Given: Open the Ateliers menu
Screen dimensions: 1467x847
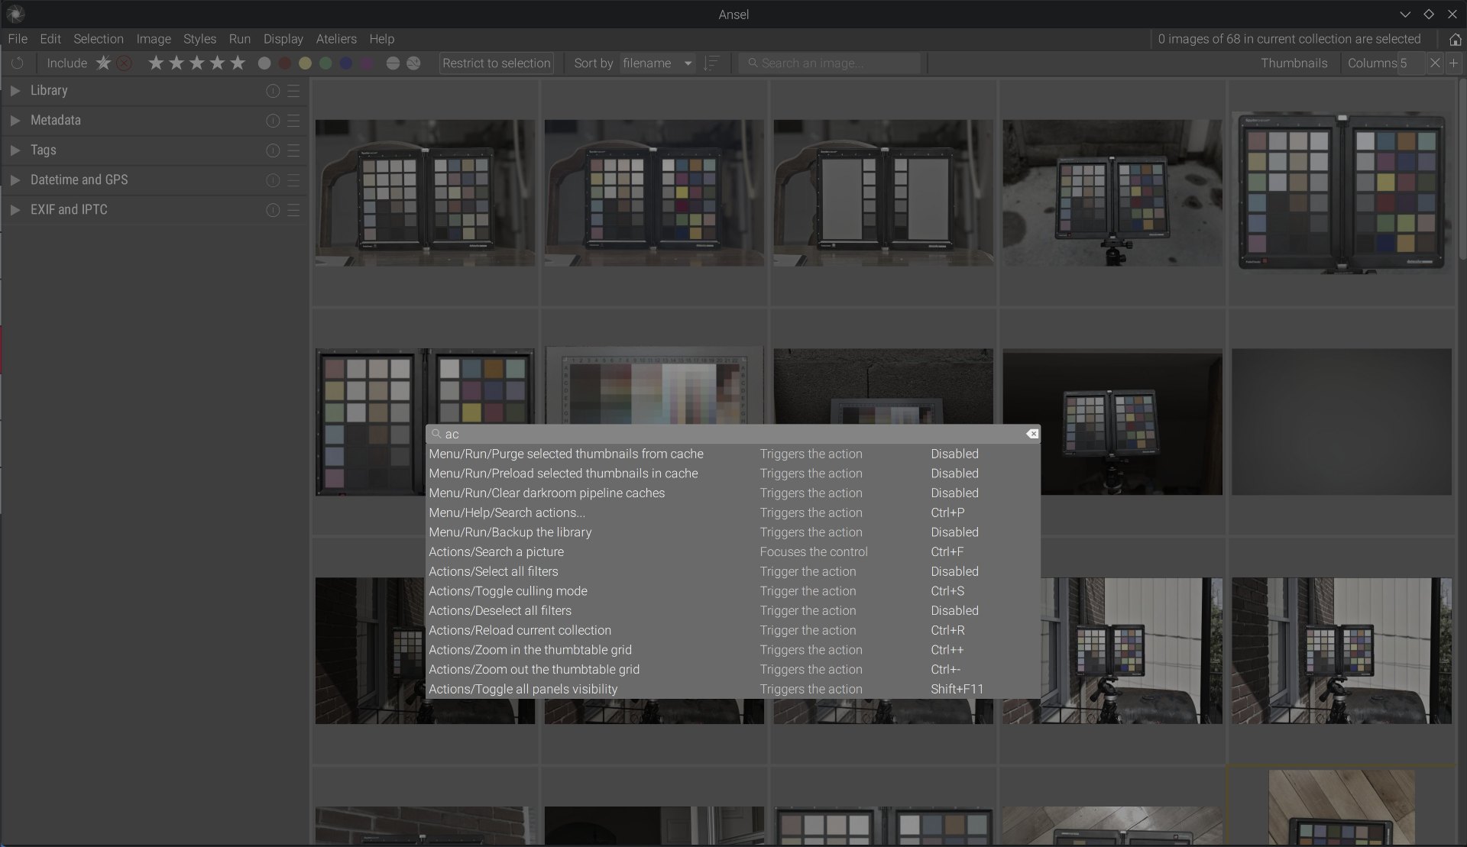Looking at the screenshot, I should 336,39.
